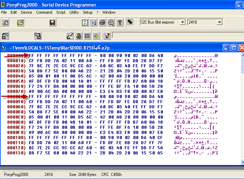The width and height of the screenshot is (244, 179).
Task: Expand the I2C Bus 8bit eeprom dropdown
Action: [x=182, y=22]
